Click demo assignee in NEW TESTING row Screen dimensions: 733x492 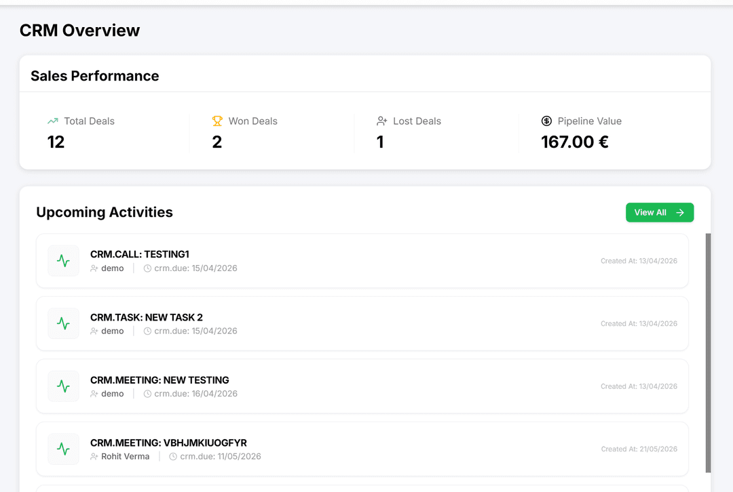113,394
